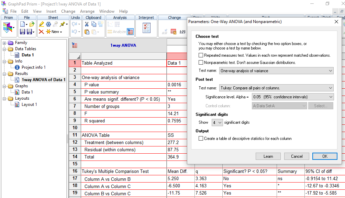Click the Learn button in the dialog

click(268, 156)
